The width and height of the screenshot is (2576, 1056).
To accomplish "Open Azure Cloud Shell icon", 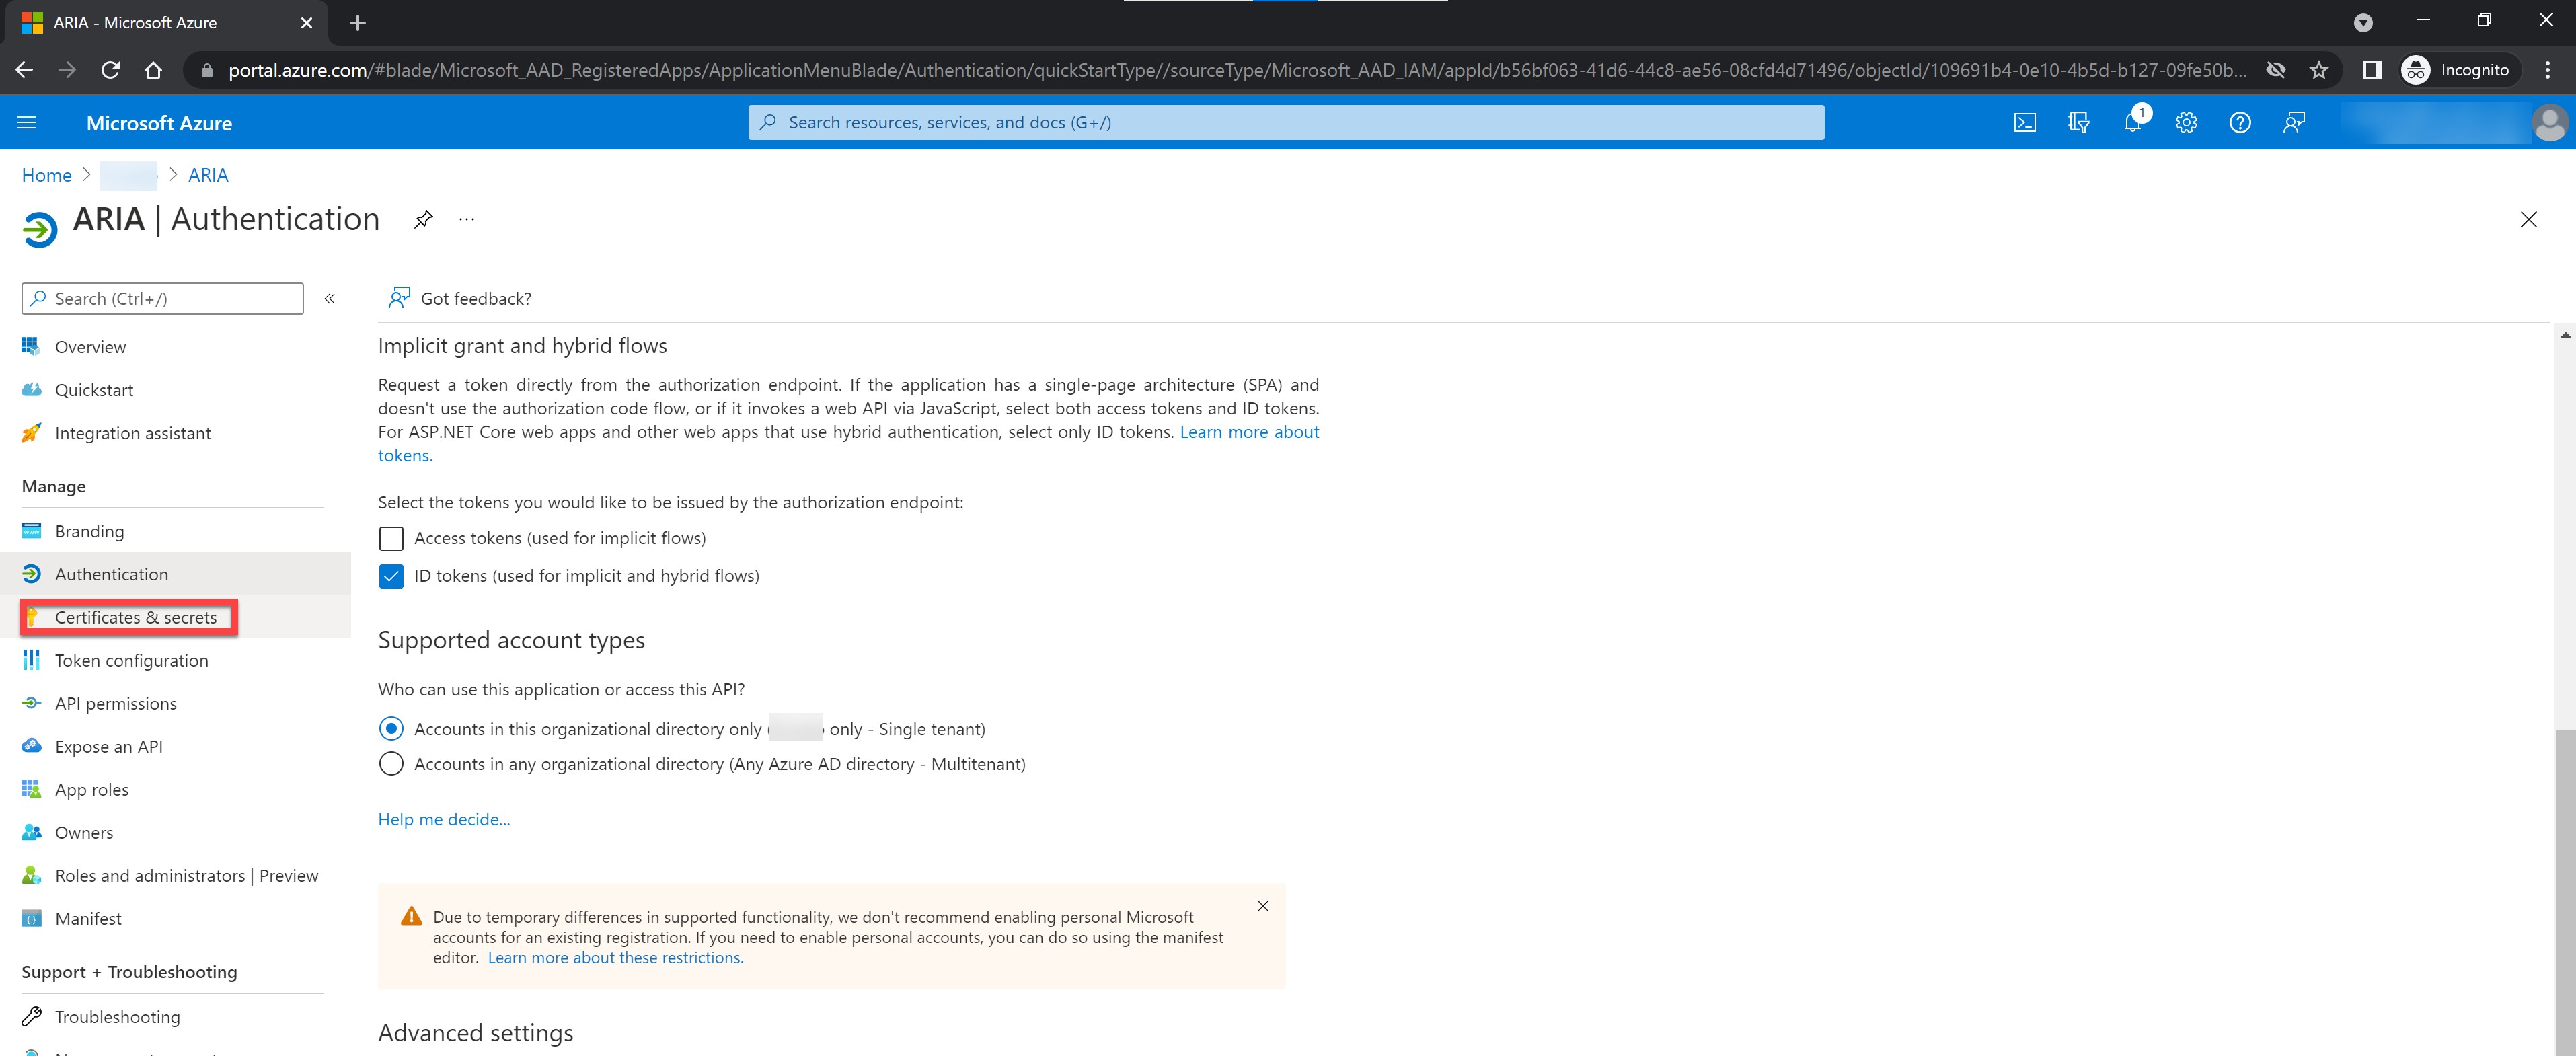I will click(2024, 122).
